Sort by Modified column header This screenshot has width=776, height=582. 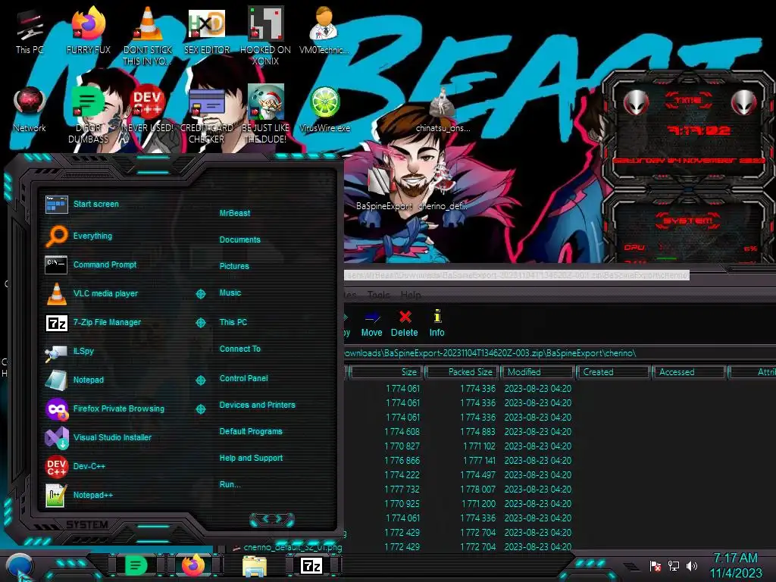click(x=538, y=371)
